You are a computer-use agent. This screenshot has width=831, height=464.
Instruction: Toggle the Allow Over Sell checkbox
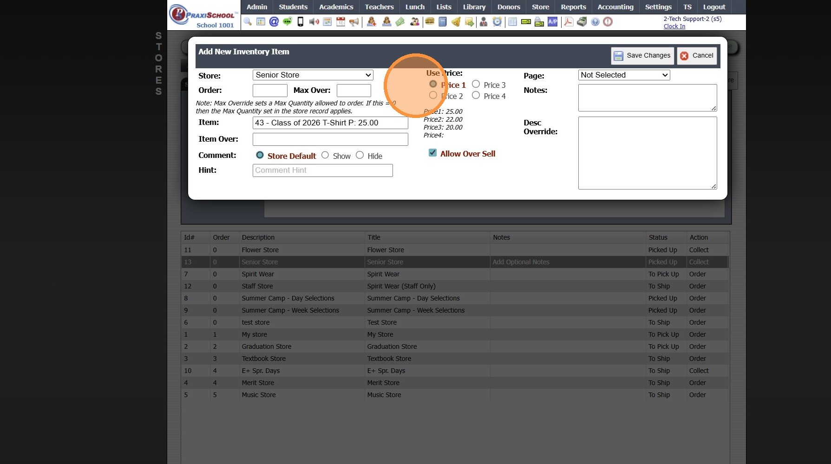(432, 153)
